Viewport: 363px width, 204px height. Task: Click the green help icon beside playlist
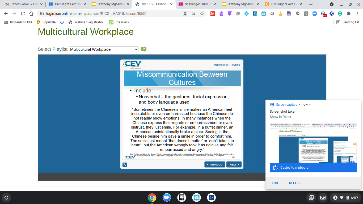(144, 49)
